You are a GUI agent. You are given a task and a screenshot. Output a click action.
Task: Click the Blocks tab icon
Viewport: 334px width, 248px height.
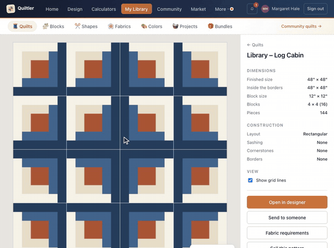click(x=45, y=26)
